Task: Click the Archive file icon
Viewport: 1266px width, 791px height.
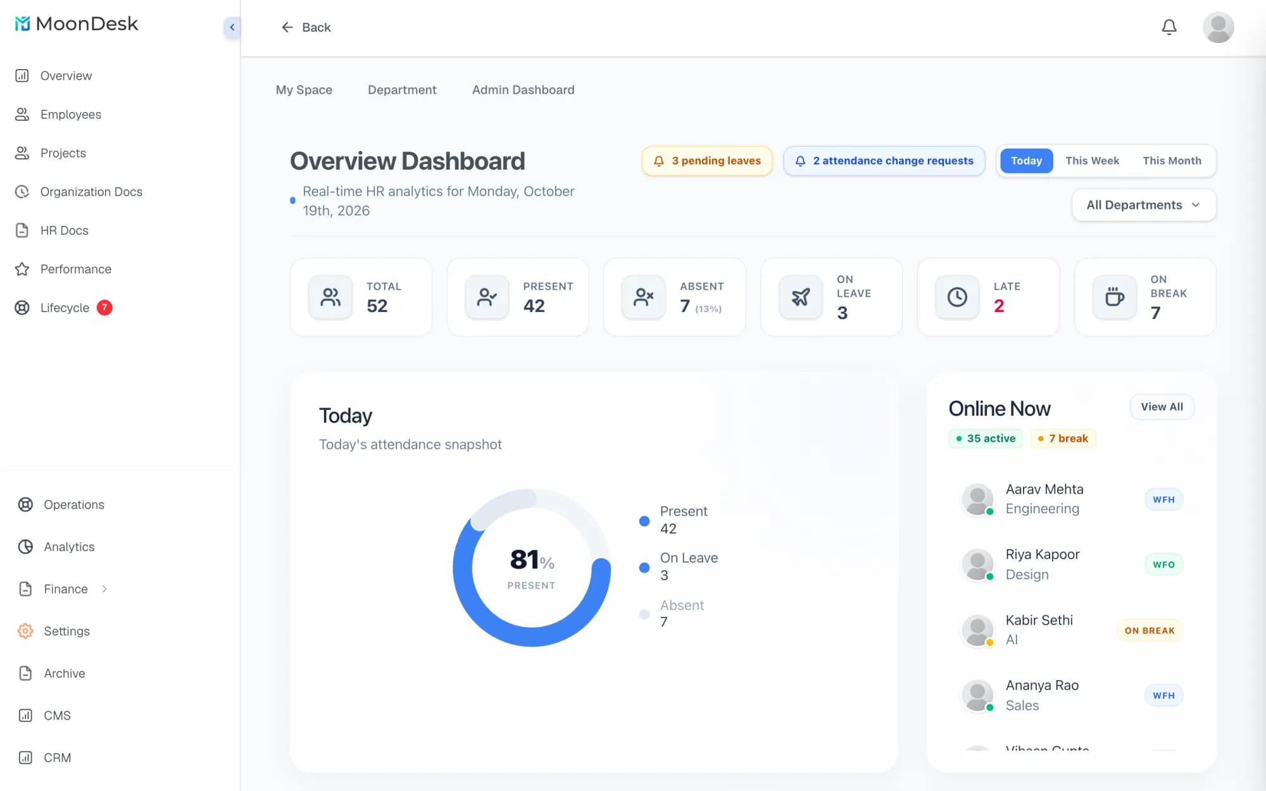Action: 25,673
